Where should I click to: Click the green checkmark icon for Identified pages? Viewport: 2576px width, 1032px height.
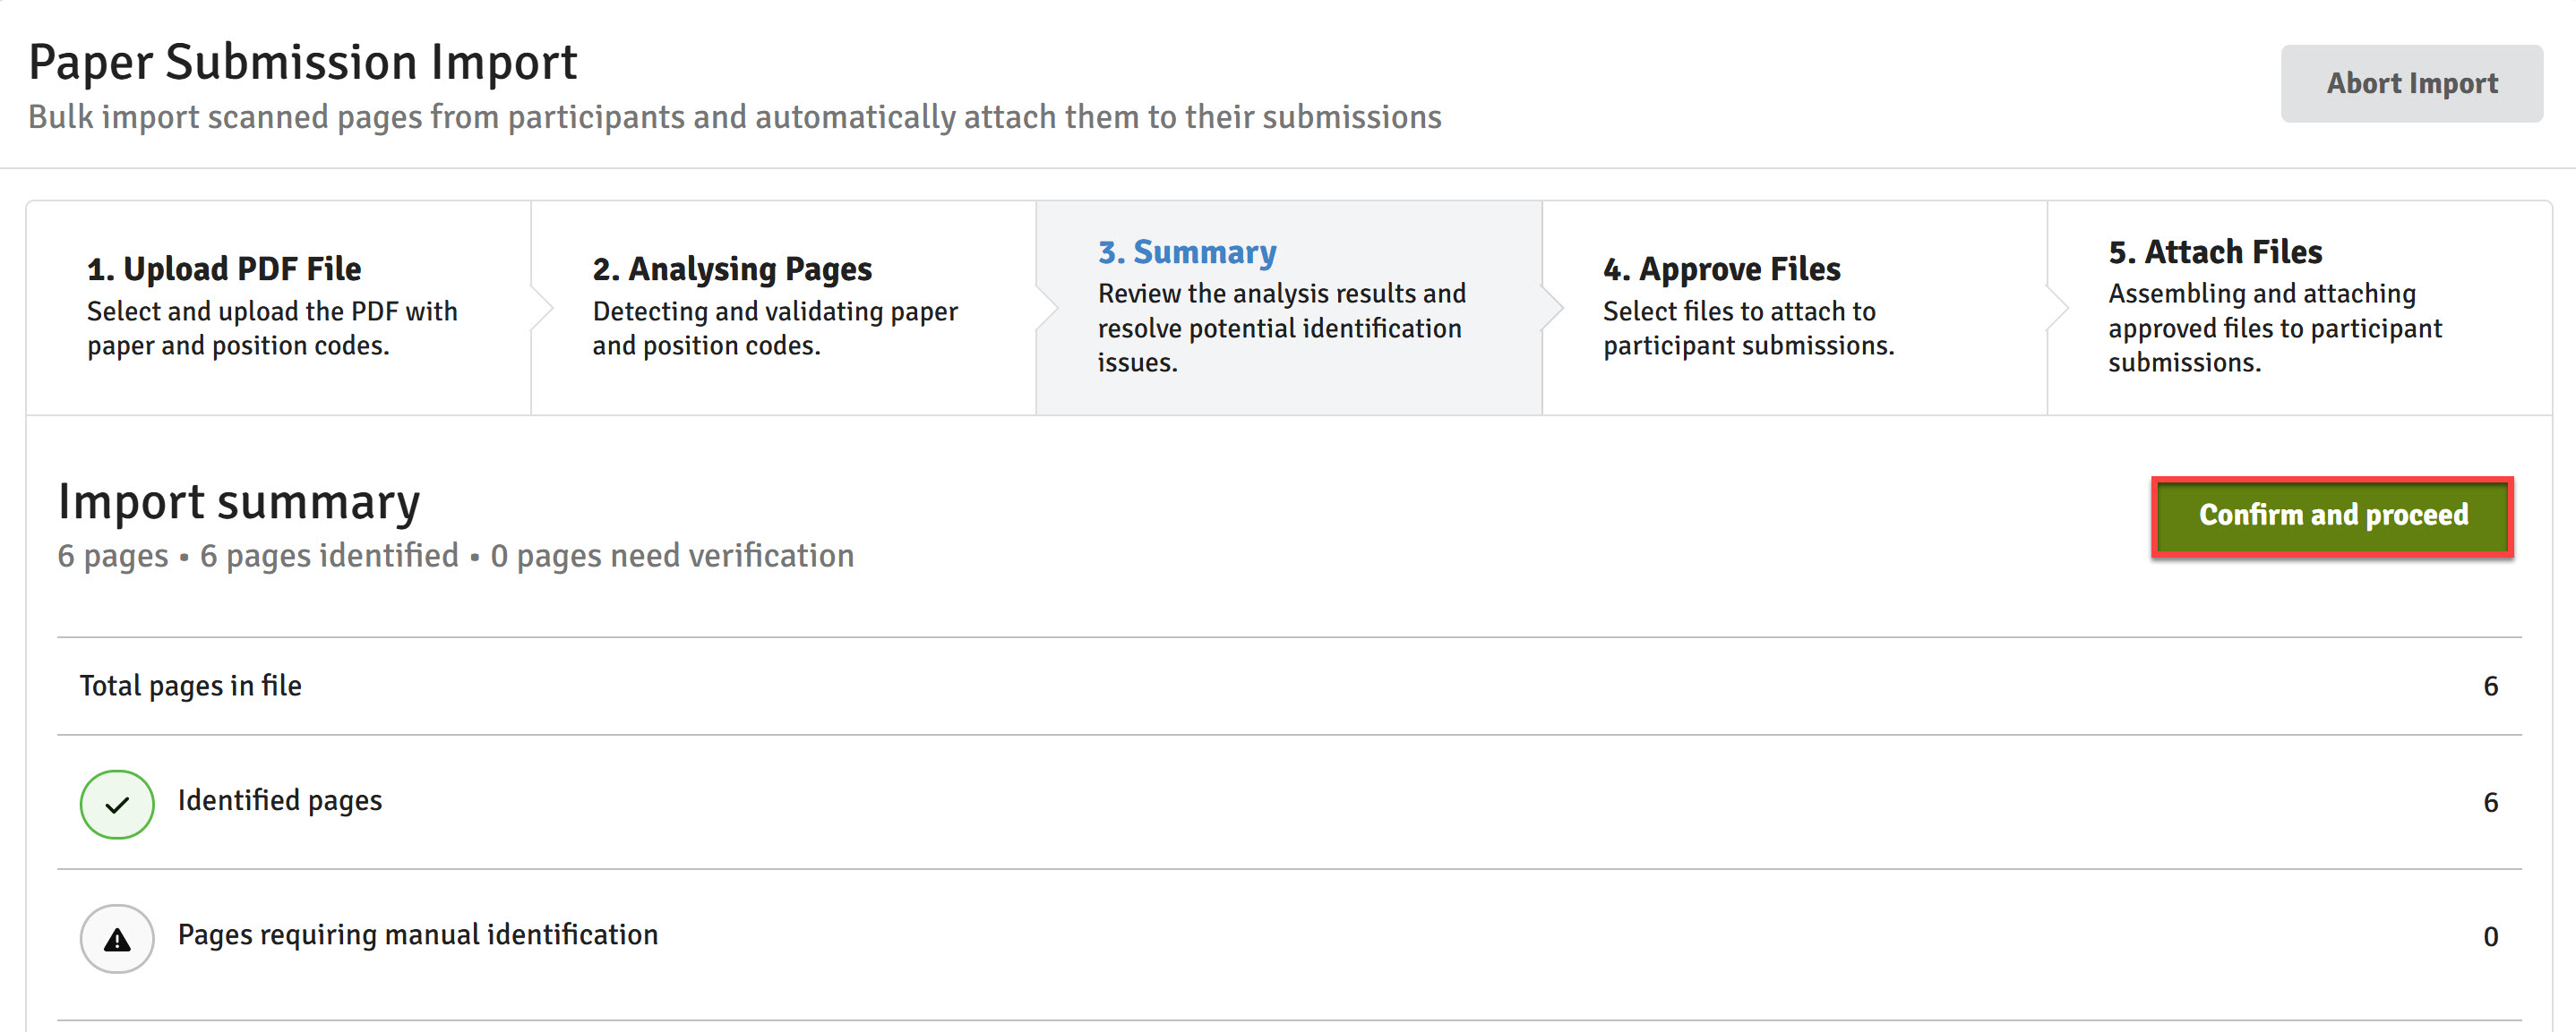click(117, 803)
